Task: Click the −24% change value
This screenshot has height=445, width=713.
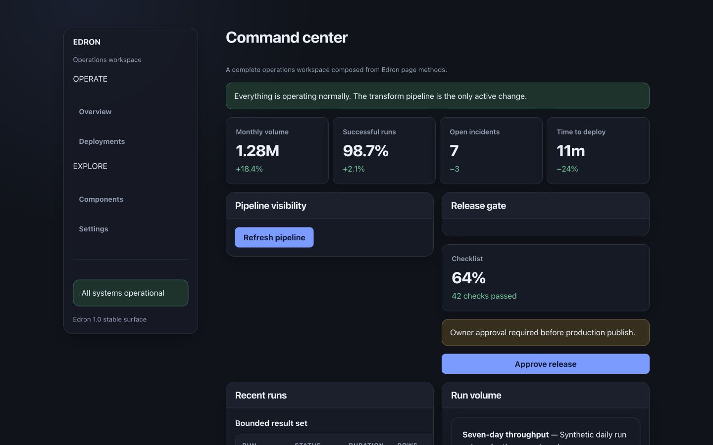Action: point(567,169)
